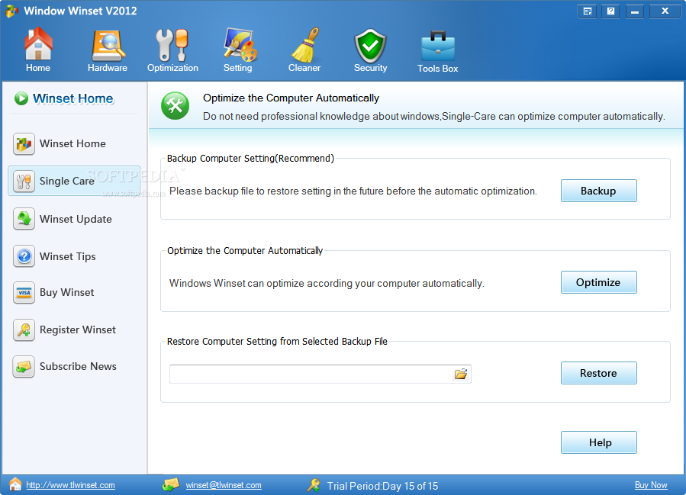Click the Winset Home sidebar icon

[x=24, y=144]
